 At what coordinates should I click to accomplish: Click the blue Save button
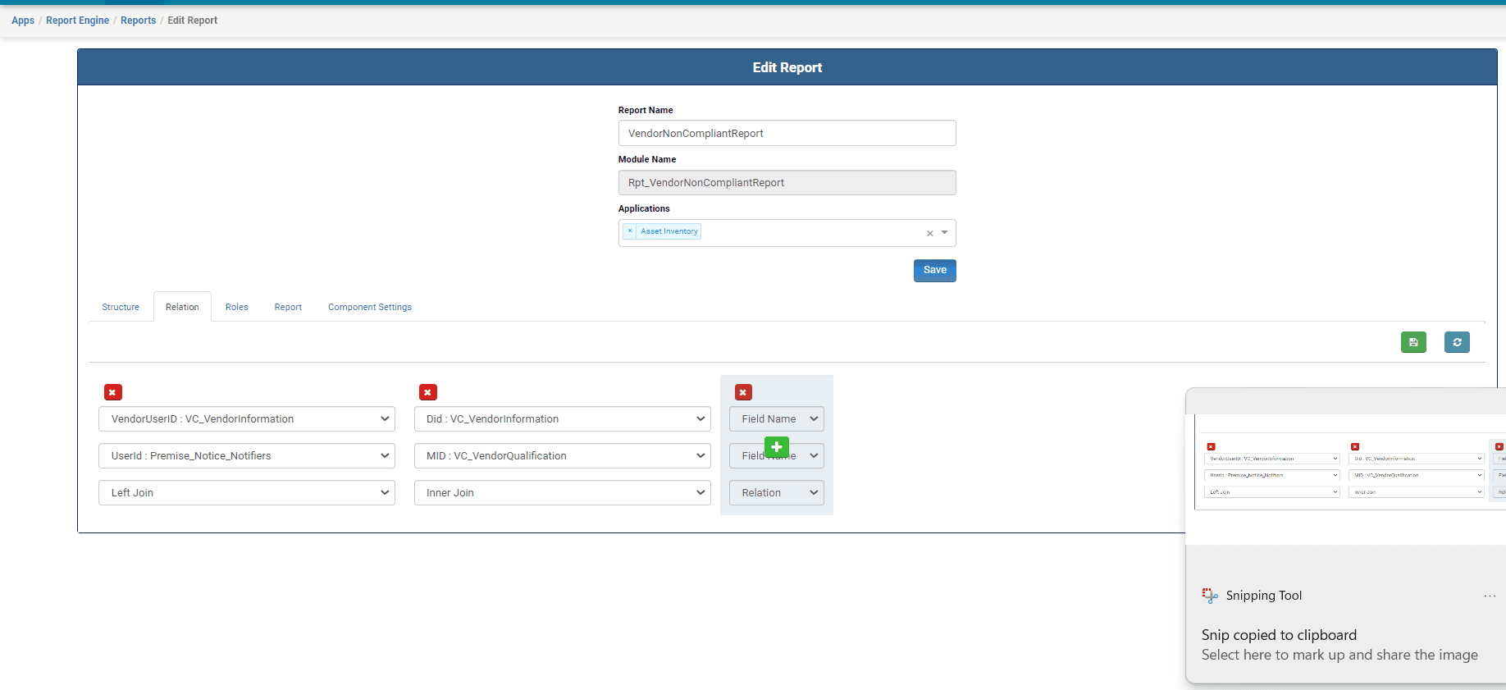(935, 271)
